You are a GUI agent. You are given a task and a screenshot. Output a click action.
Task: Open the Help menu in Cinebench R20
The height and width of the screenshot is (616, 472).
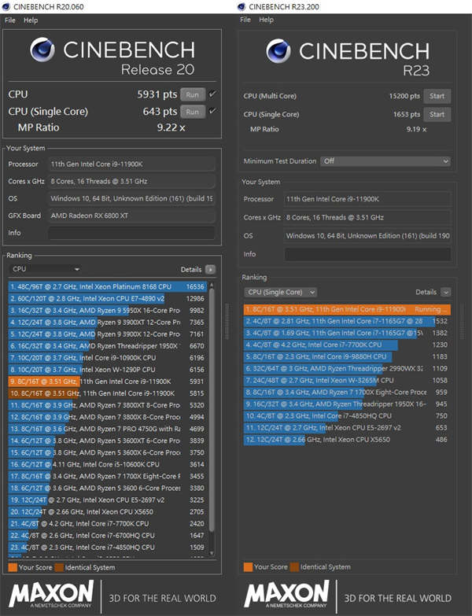31,20
